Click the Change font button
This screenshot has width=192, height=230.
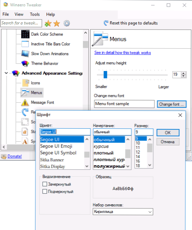click(x=172, y=104)
